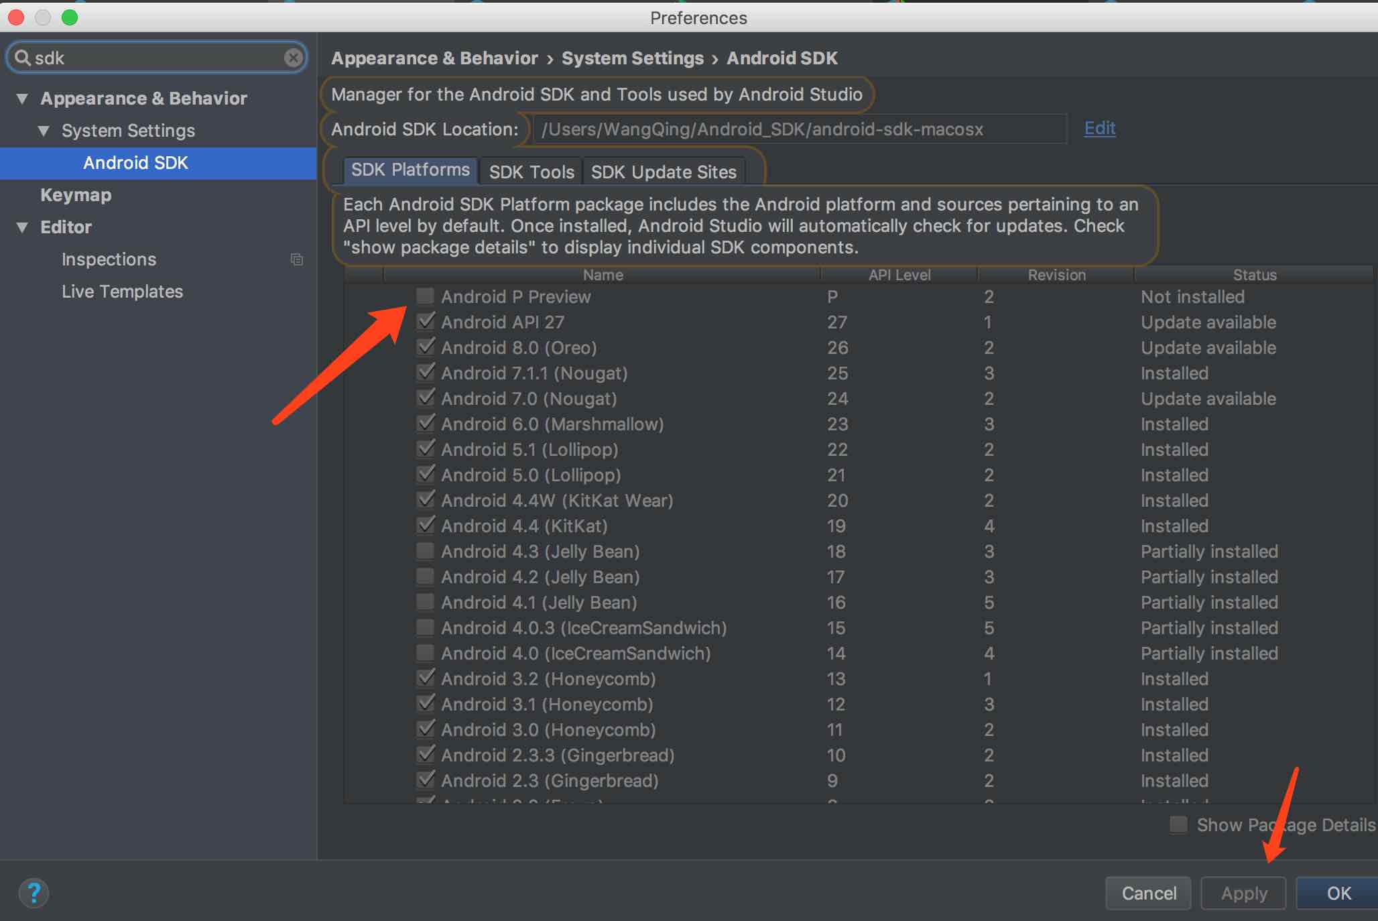
Task: Toggle Show Package Details checkbox
Action: 1178,824
